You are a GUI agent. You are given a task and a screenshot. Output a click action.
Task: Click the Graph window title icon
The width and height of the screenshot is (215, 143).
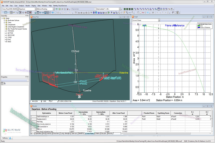coord(133,17)
